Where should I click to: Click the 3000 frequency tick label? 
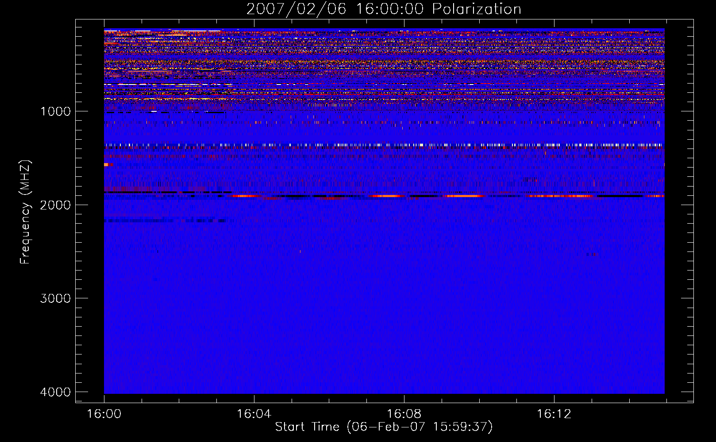(x=55, y=298)
